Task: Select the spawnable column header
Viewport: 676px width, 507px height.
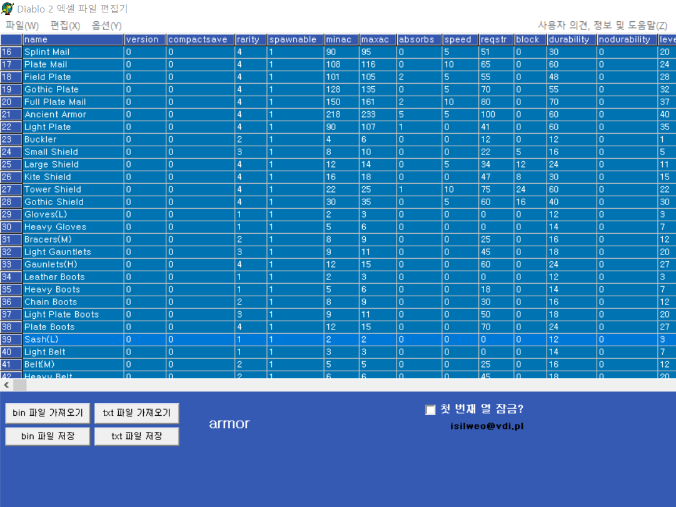Action: [295, 39]
